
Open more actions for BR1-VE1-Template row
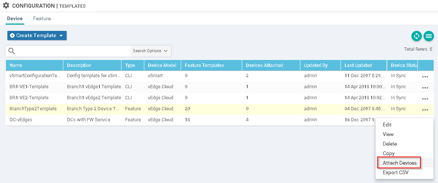click(x=425, y=88)
